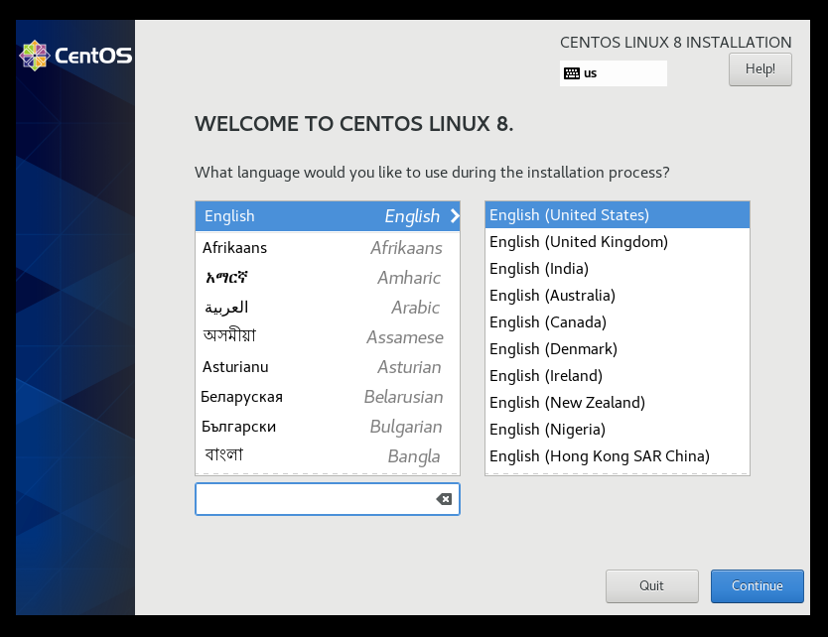The width and height of the screenshot is (828, 637).
Task: Click the arrow chevron beside English
Action: (x=455, y=216)
